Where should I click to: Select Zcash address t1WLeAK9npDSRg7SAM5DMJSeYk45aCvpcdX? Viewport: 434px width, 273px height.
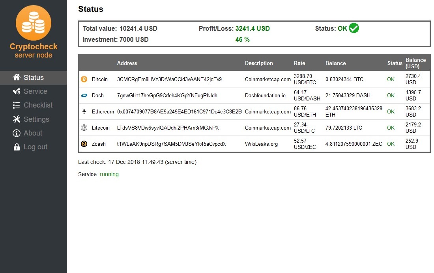(x=171, y=144)
